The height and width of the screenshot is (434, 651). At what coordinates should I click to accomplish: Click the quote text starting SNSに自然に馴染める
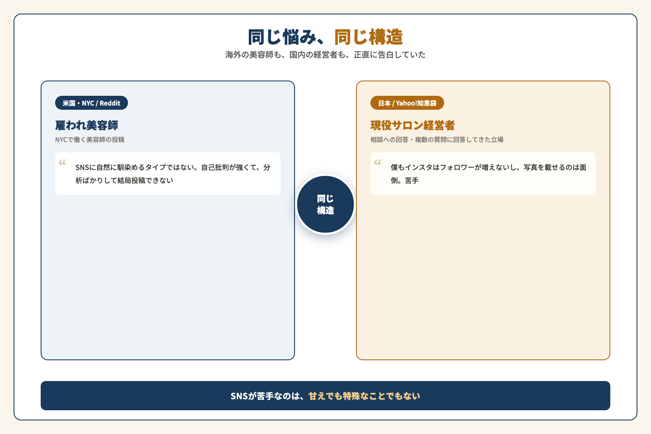coord(173,174)
